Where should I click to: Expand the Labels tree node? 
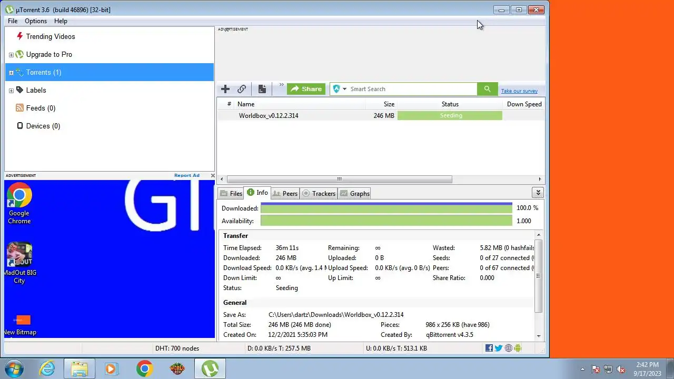coord(11,91)
